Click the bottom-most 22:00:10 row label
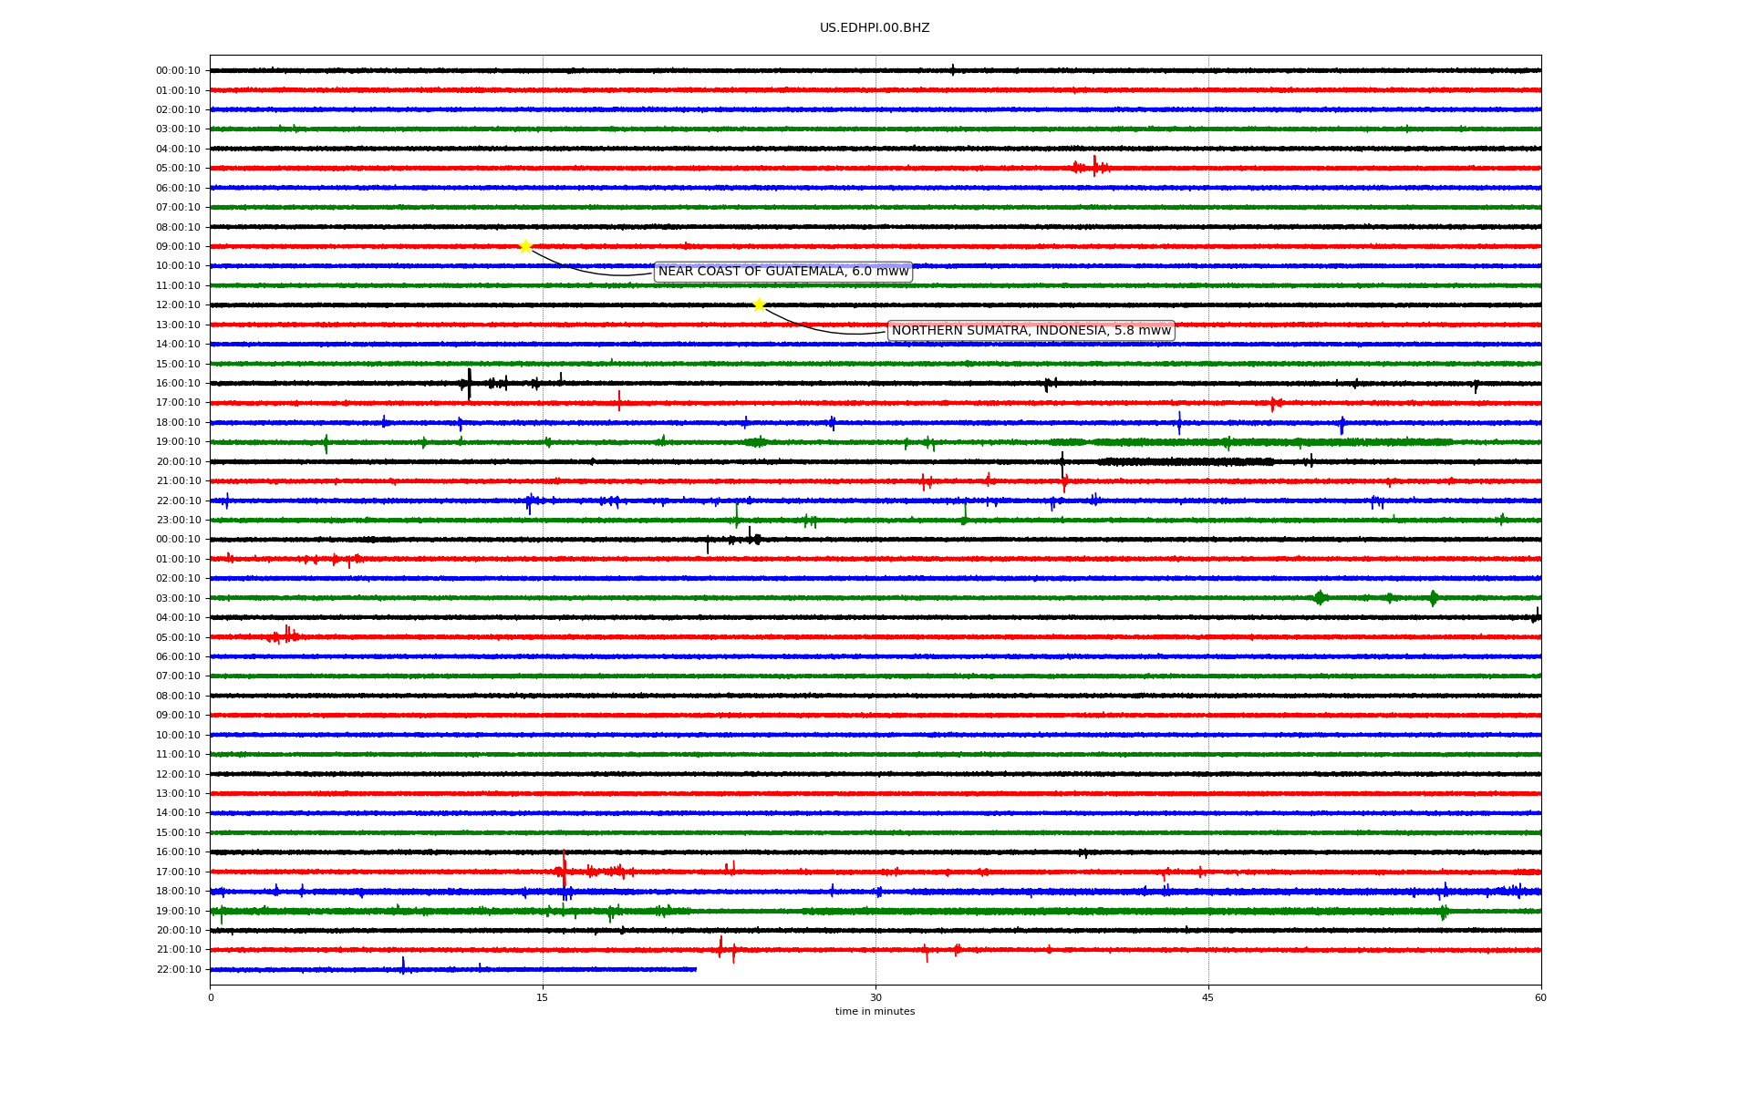1751x1094 pixels. [x=178, y=970]
